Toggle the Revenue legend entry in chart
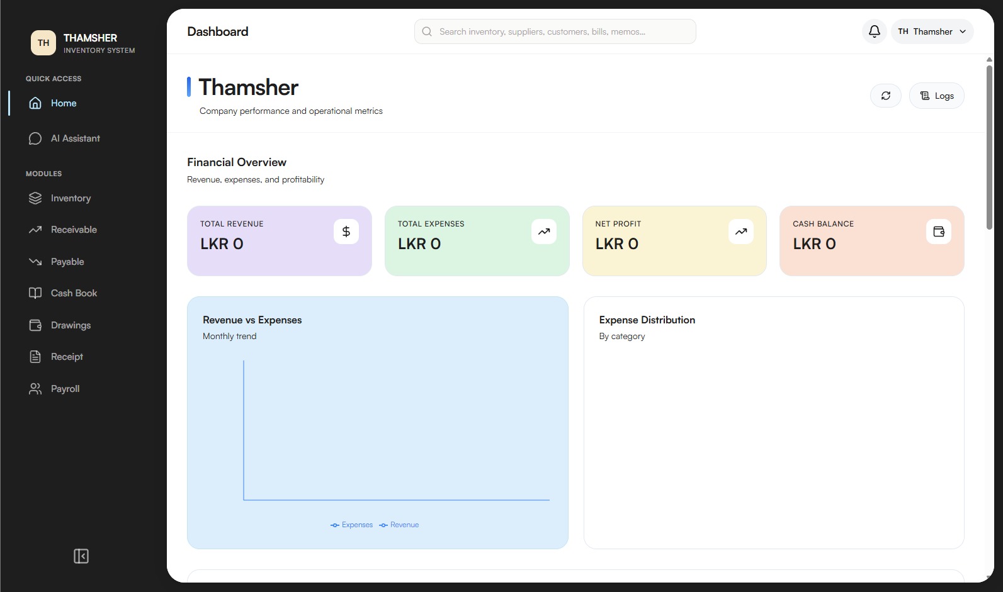This screenshot has width=1003, height=592. (399, 525)
